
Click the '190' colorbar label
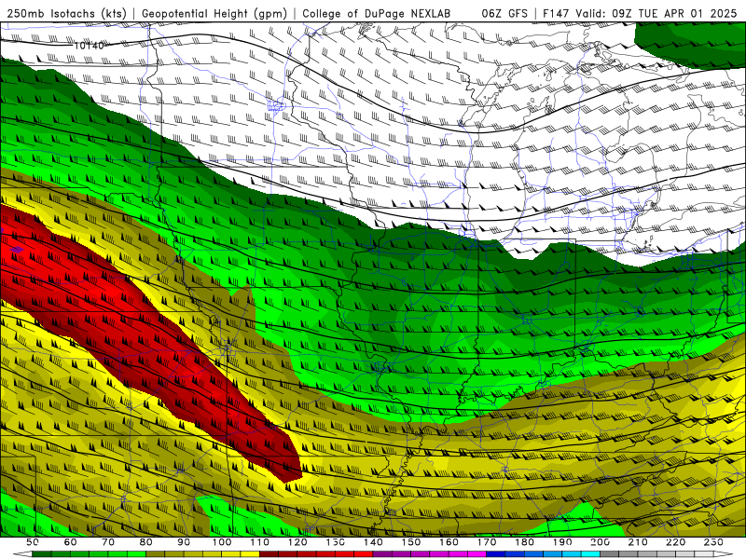click(x=562, y=542)
